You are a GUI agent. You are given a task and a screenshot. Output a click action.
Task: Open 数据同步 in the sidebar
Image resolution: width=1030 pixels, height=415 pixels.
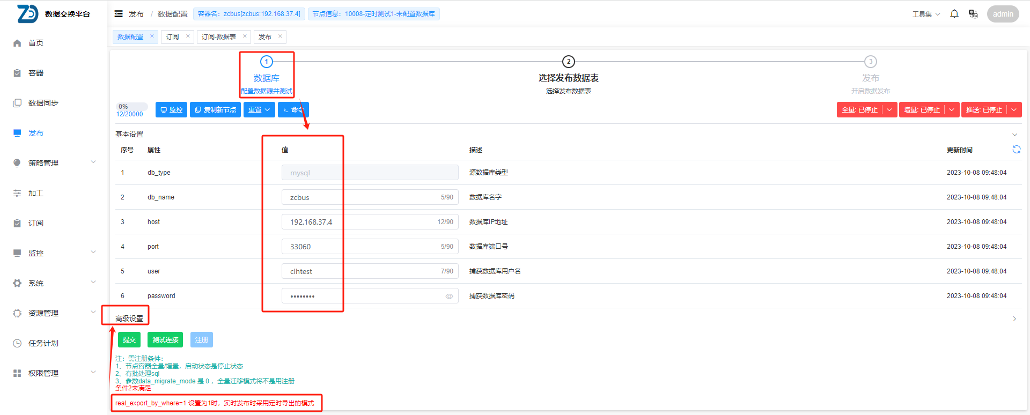pyautogui.click(x=43, y=103)
